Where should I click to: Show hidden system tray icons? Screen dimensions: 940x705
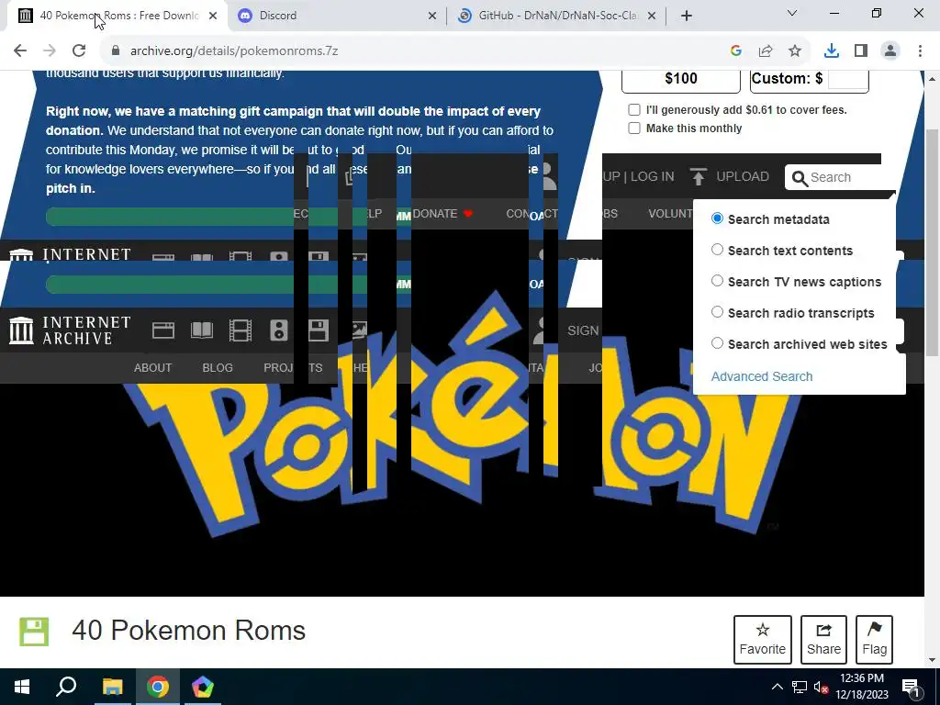pos(777,687)
